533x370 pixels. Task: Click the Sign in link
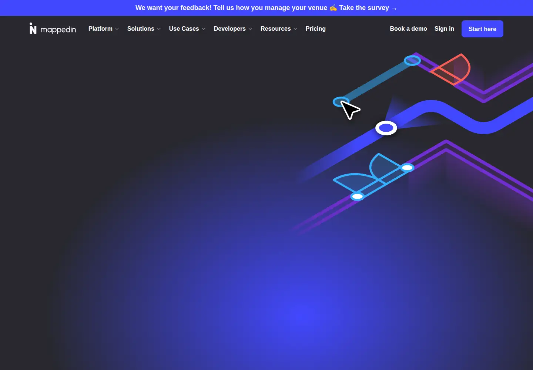coord(444,29)
